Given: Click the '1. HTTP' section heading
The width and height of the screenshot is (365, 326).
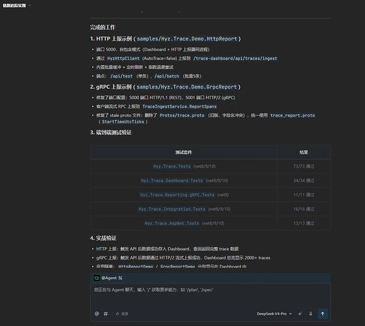Looking at the screenshot, I should (x=166, y=38).
